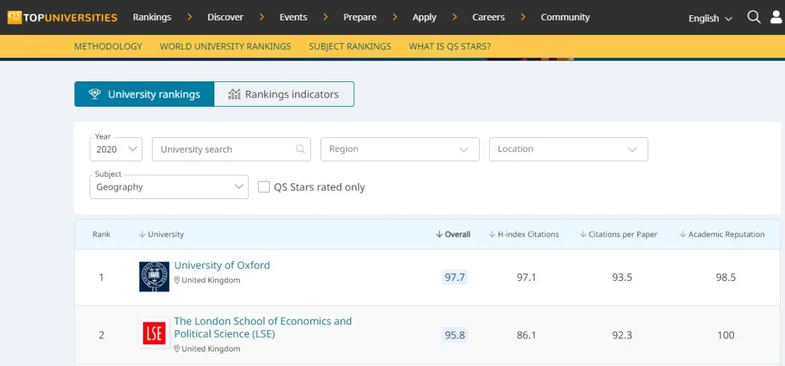Click LSE's Academic Reputation value 100
The height and width of the screenshot is (366, 785).
725,335
